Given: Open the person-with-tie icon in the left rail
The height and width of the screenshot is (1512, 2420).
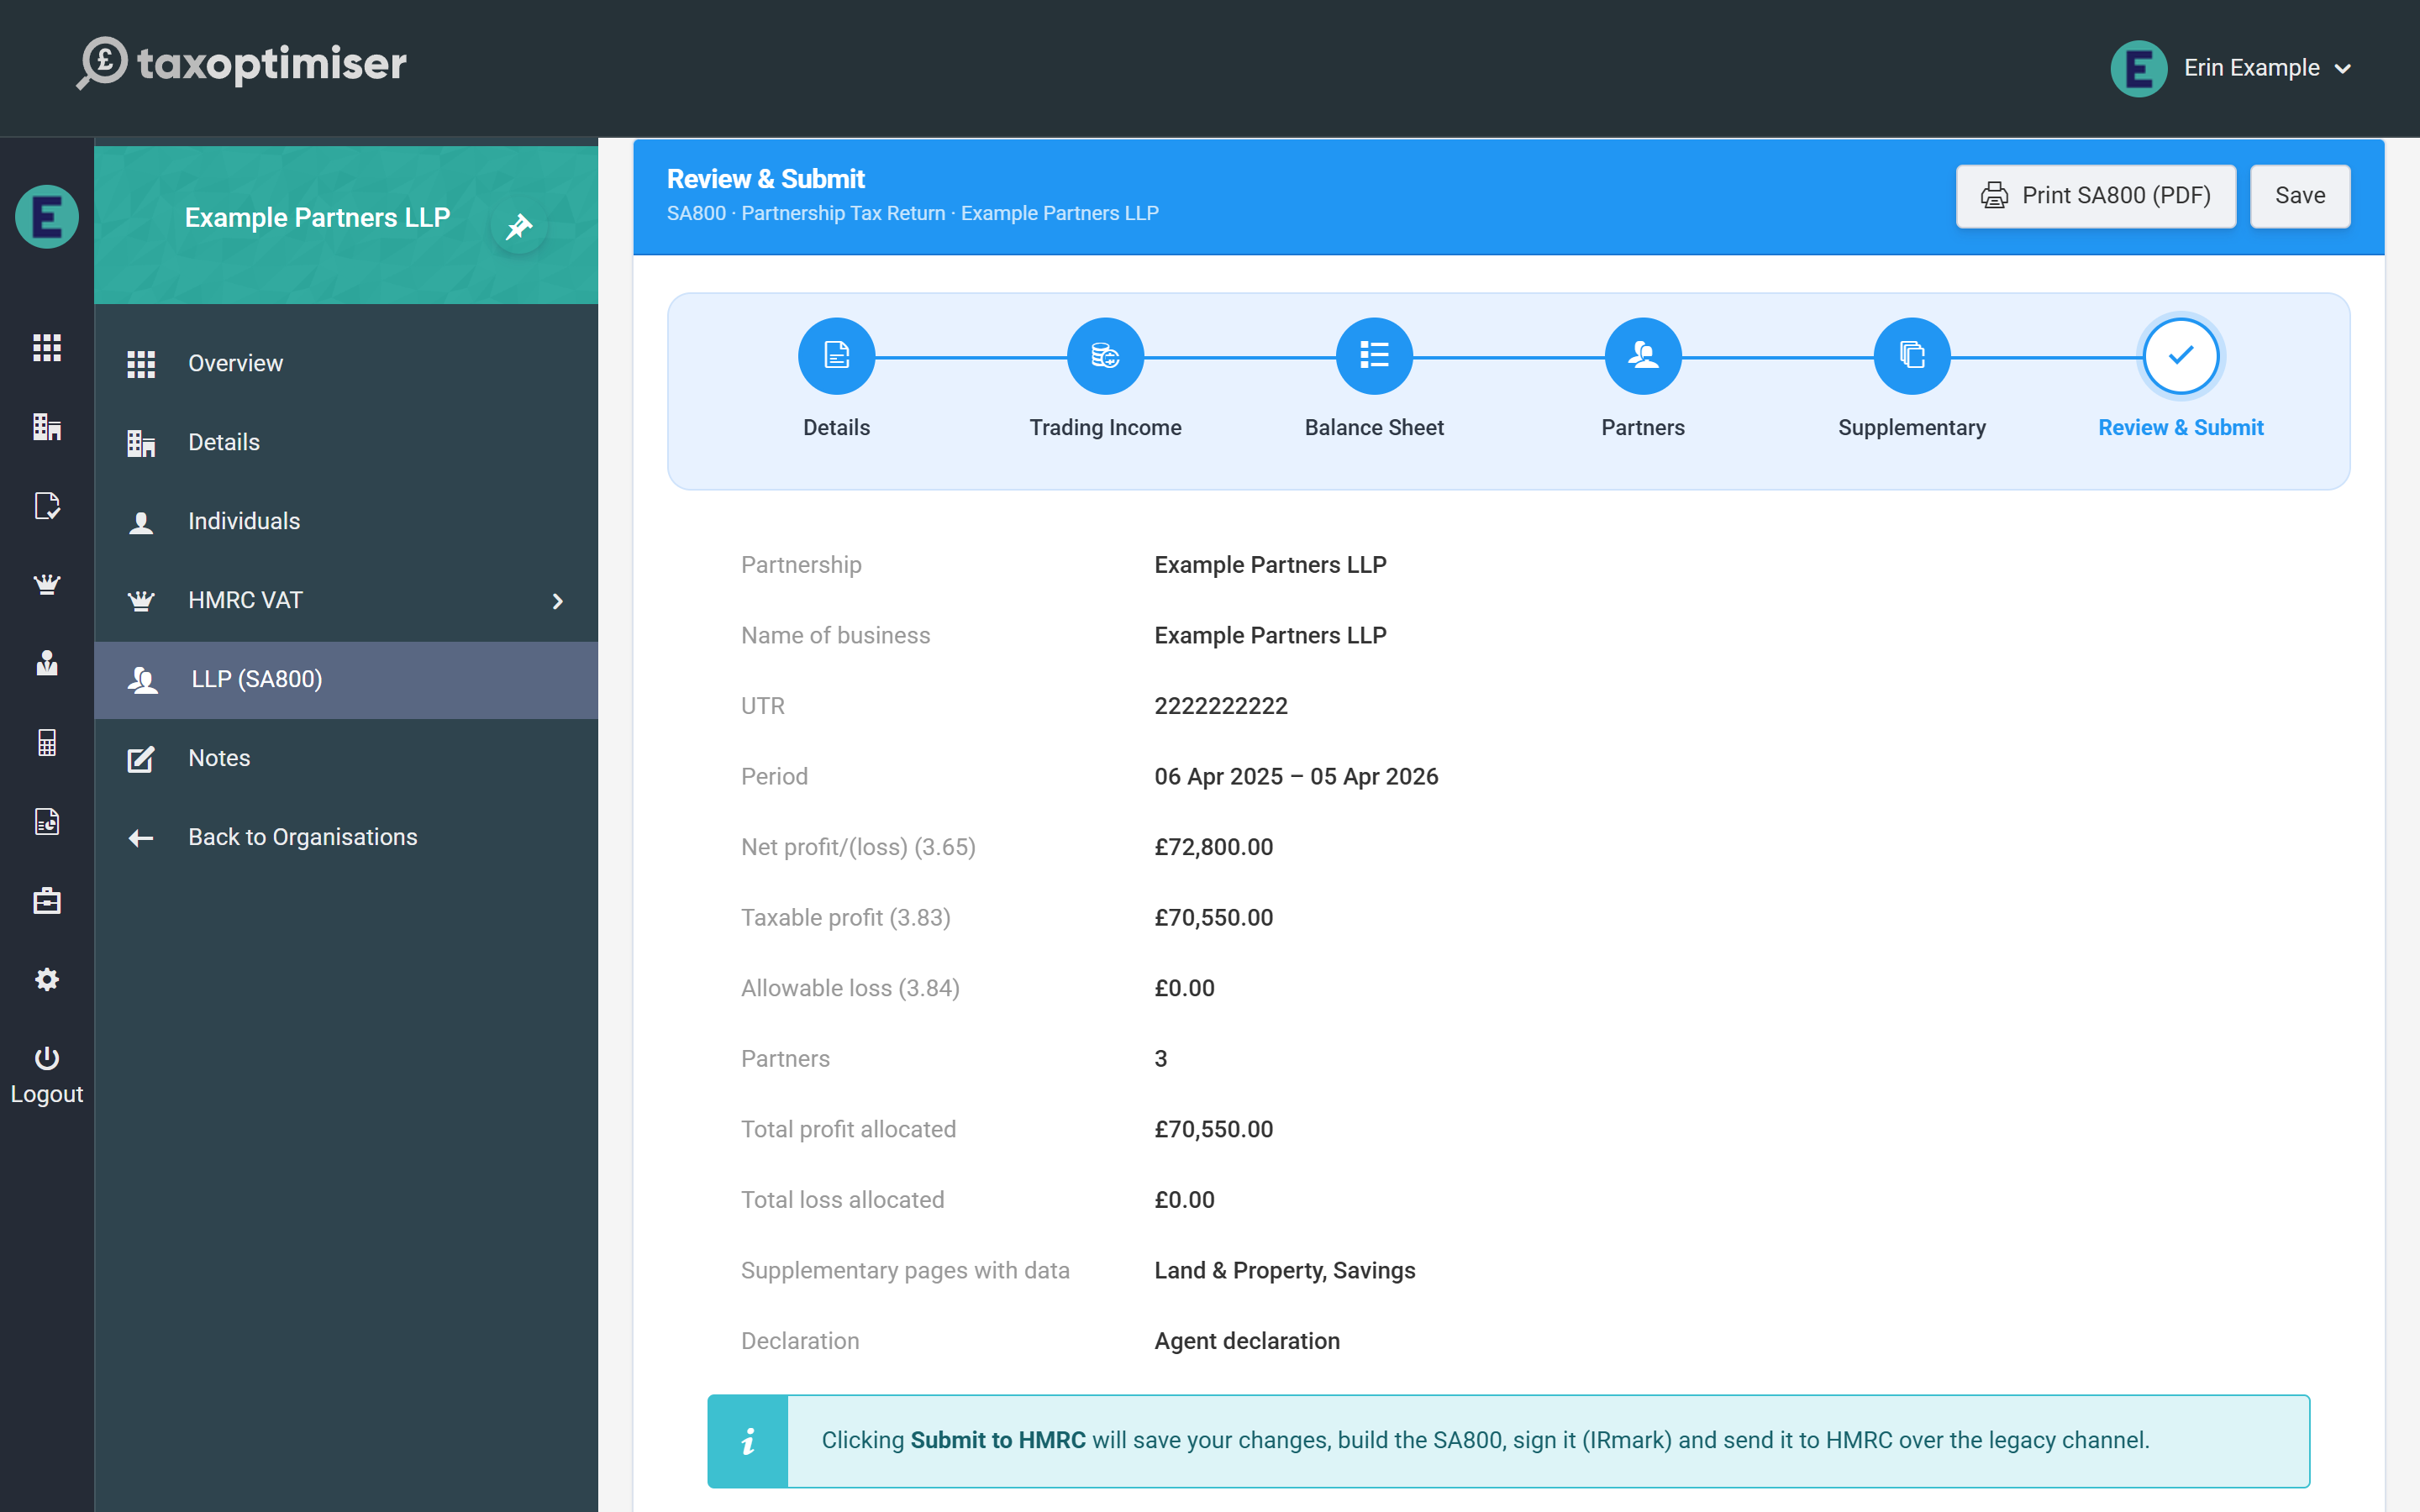Looking at the screenshot, I should point(47,663).
